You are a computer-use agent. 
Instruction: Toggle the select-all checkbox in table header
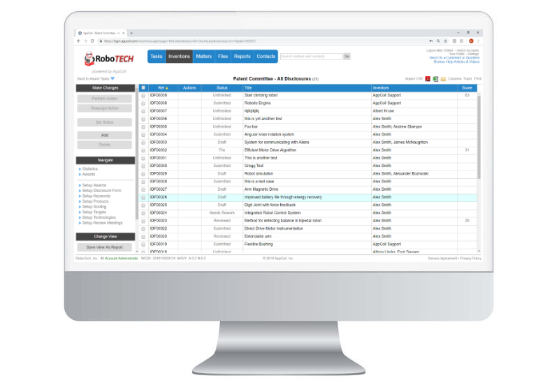click(x=143, y=87)
